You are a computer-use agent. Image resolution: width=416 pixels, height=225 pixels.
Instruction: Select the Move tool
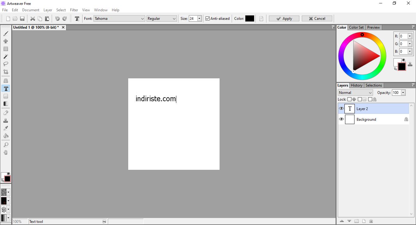[6, 41]
